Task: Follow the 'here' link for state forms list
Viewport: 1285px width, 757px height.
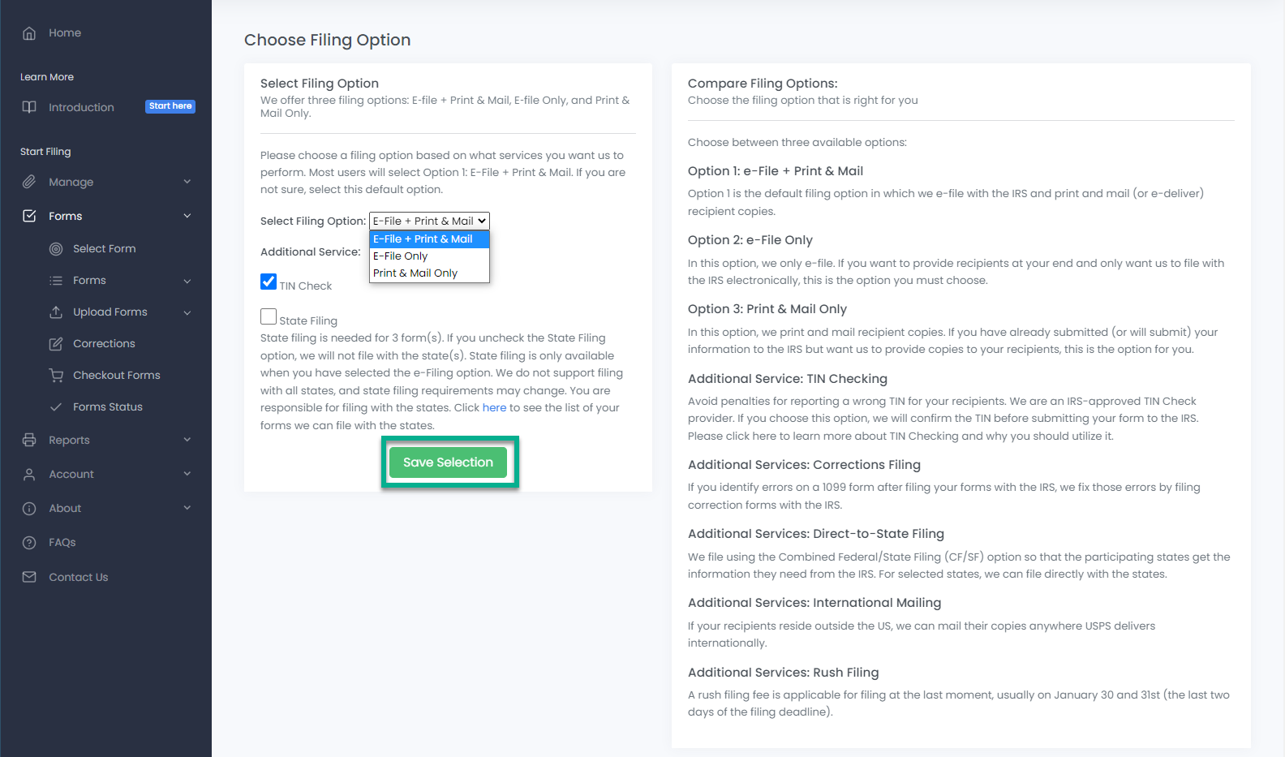Action: coord(494,408)
